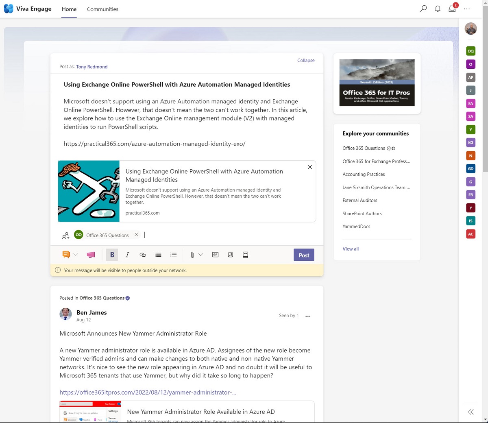The width and height of the screenshot is (488, 423).
Task: Open the notifications bell
Action: tap(438, 9)
